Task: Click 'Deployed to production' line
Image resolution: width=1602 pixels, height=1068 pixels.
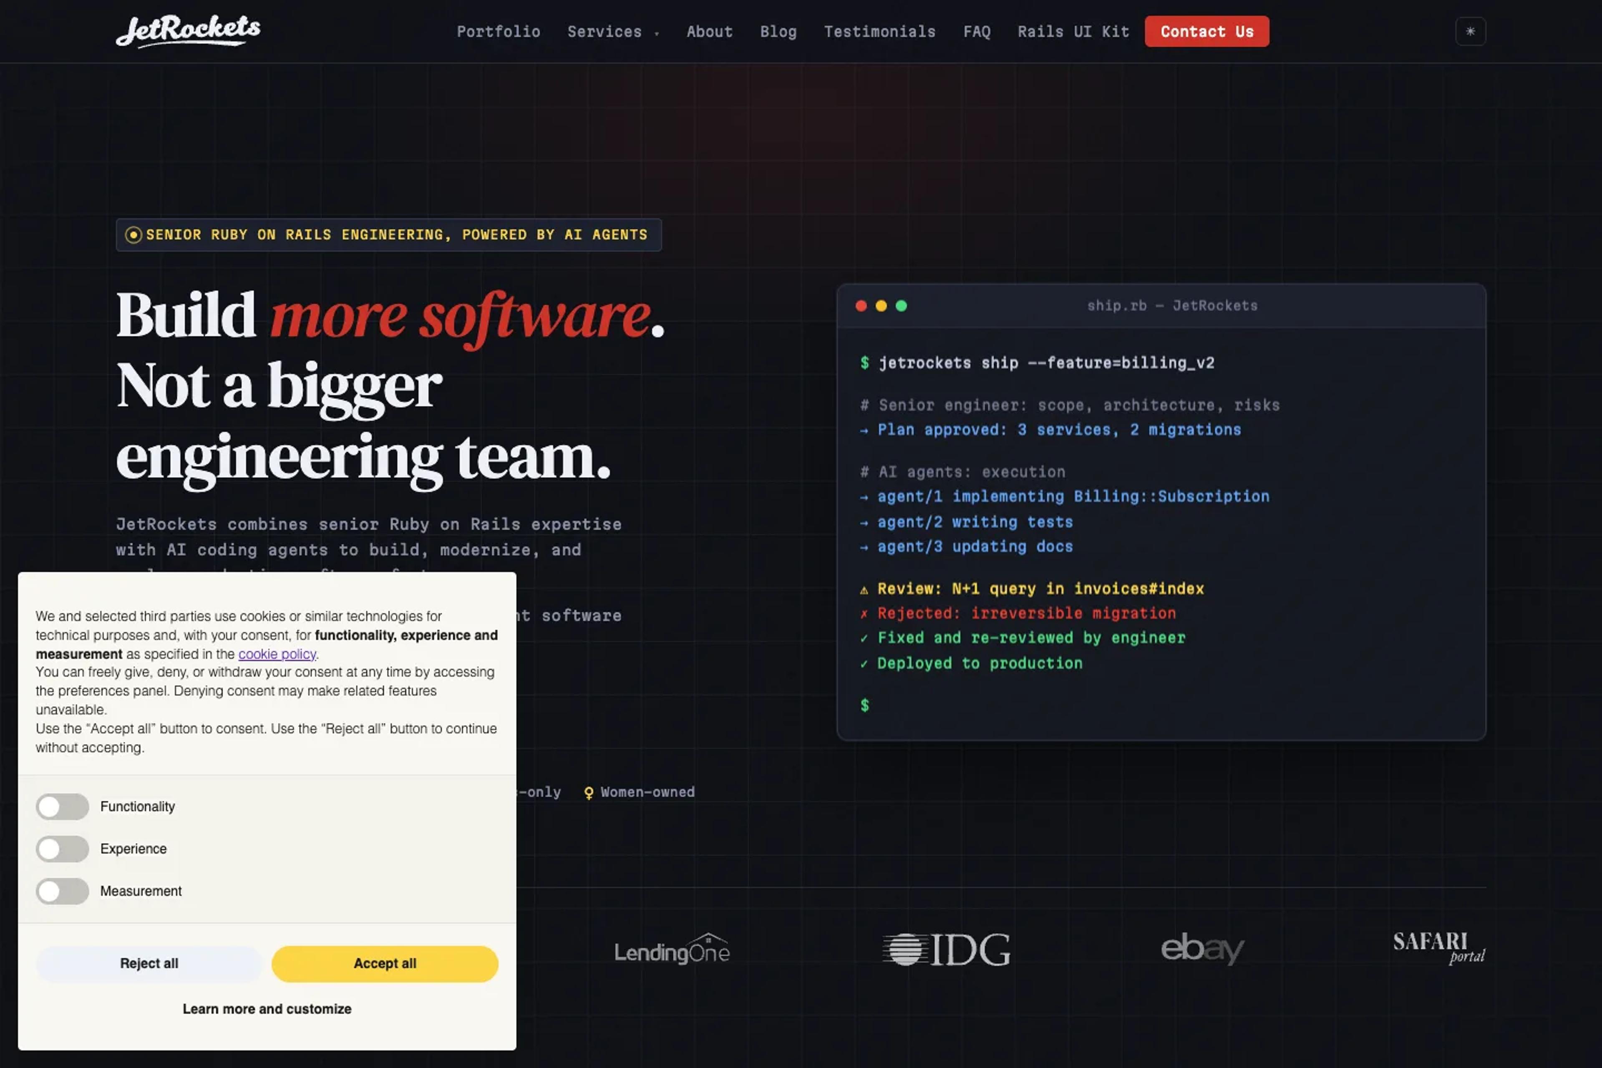Action: (x=971, y=663)
